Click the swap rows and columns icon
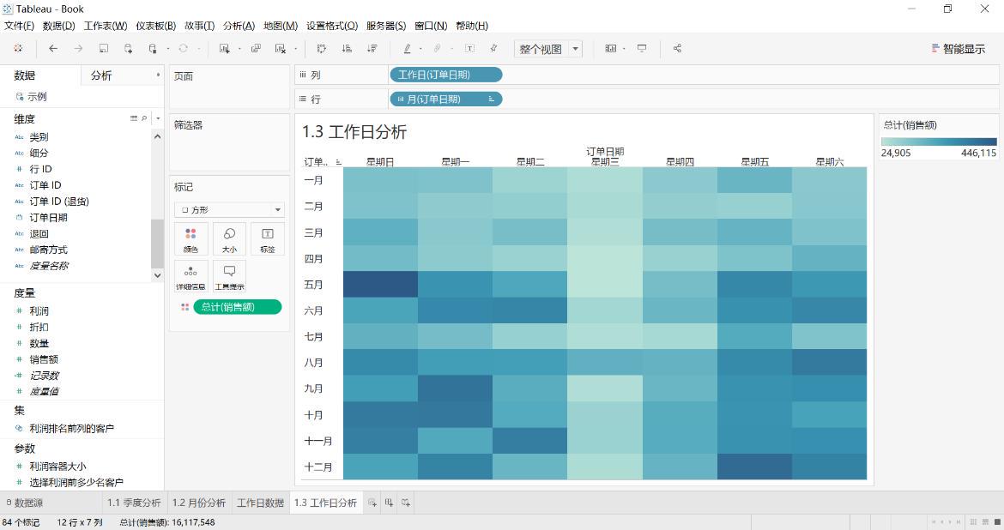Viewport: 1004px width, 530px height. [322, 49]
